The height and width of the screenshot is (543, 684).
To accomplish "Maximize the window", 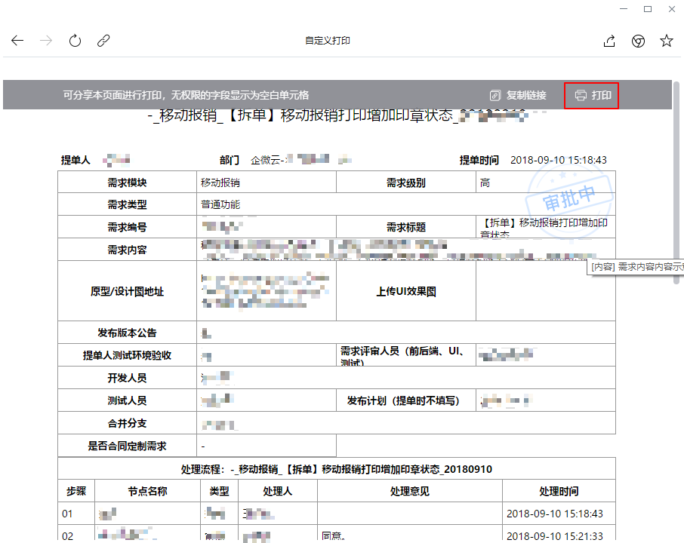I will tap(647, 9).
